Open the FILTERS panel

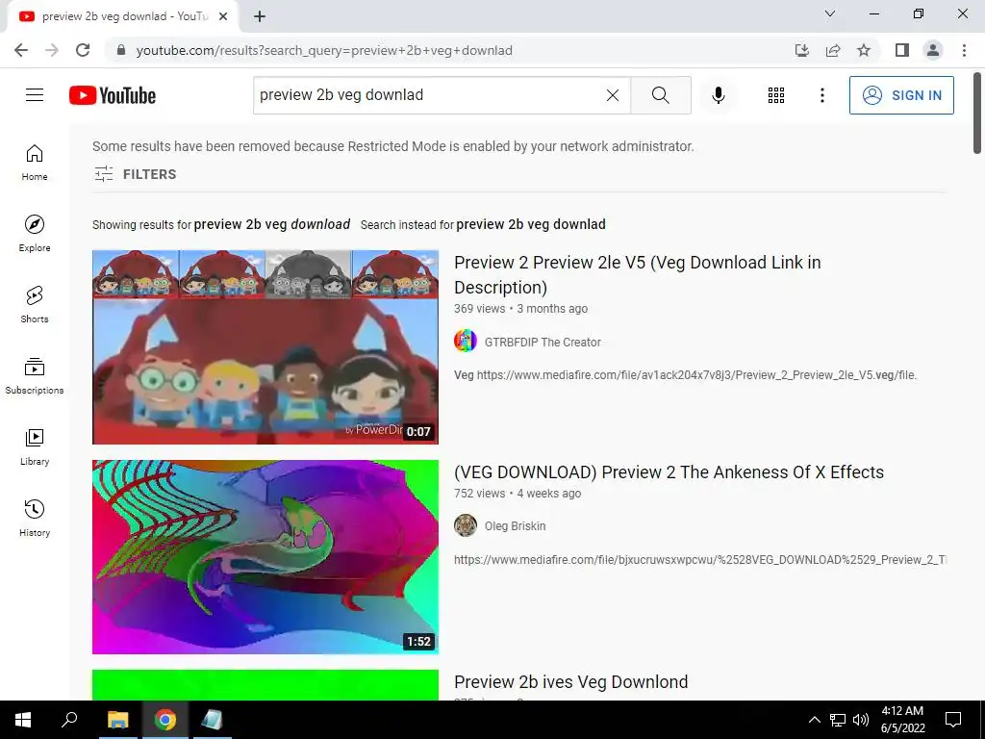(x=135, y=174)
